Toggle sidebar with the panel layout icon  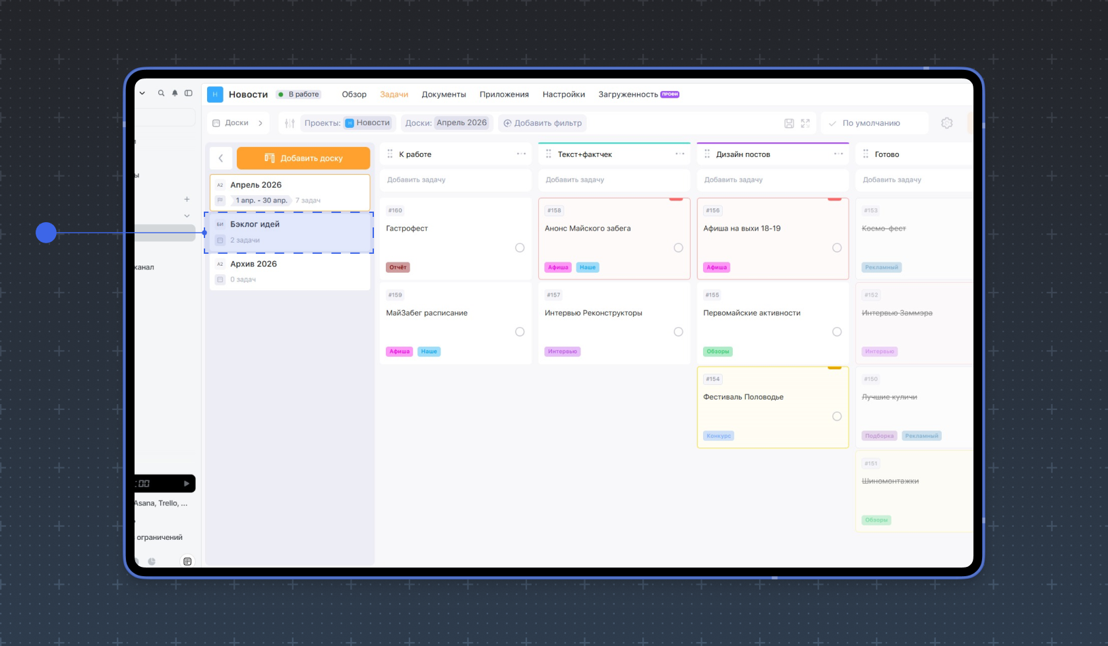click(x=189, y=94)
